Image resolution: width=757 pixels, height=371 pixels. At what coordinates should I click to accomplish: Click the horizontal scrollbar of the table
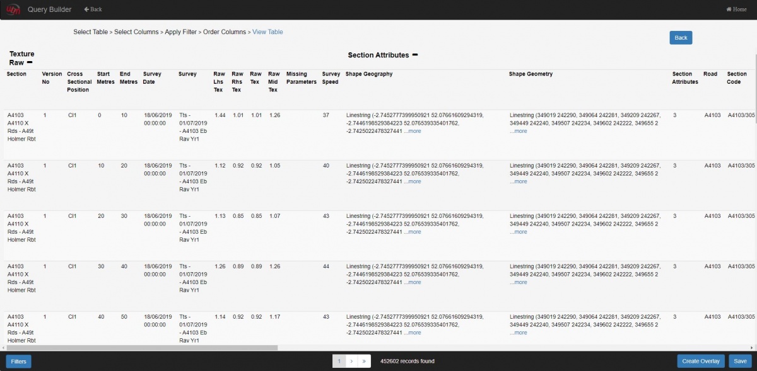(142, 347)
